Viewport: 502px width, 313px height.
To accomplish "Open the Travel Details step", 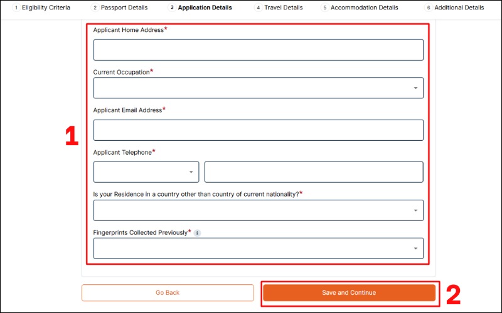I will [284, 8].
